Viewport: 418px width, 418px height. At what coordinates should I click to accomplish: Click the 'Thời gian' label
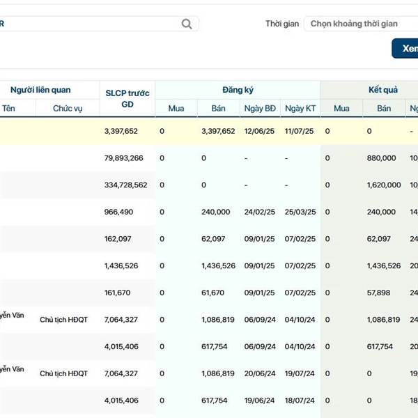click(282, 24)
